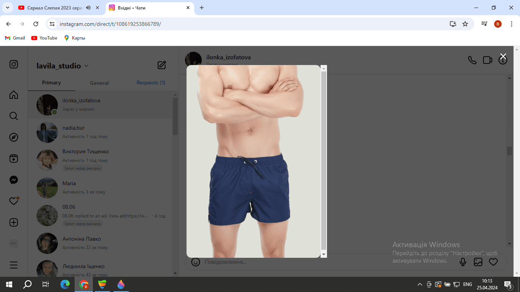520x292 pixels.
Task: Open the Search magnifier in Instagram sidebar
Action: pyautogui.click(x=14, y=116)
